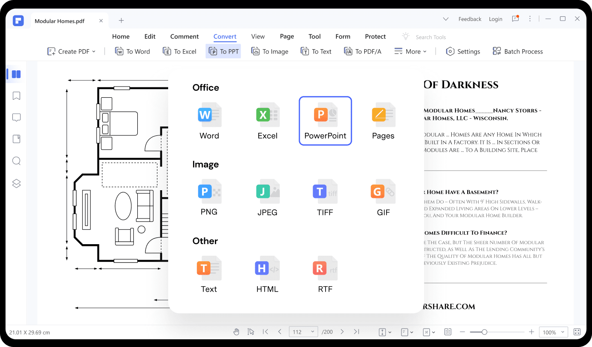Open the comments panel in sidebar
The image size is (592, 347).
pos(16,117)
